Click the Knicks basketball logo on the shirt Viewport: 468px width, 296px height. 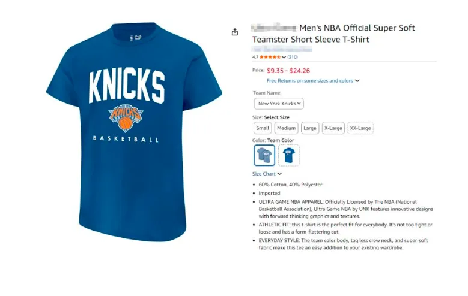126,117
